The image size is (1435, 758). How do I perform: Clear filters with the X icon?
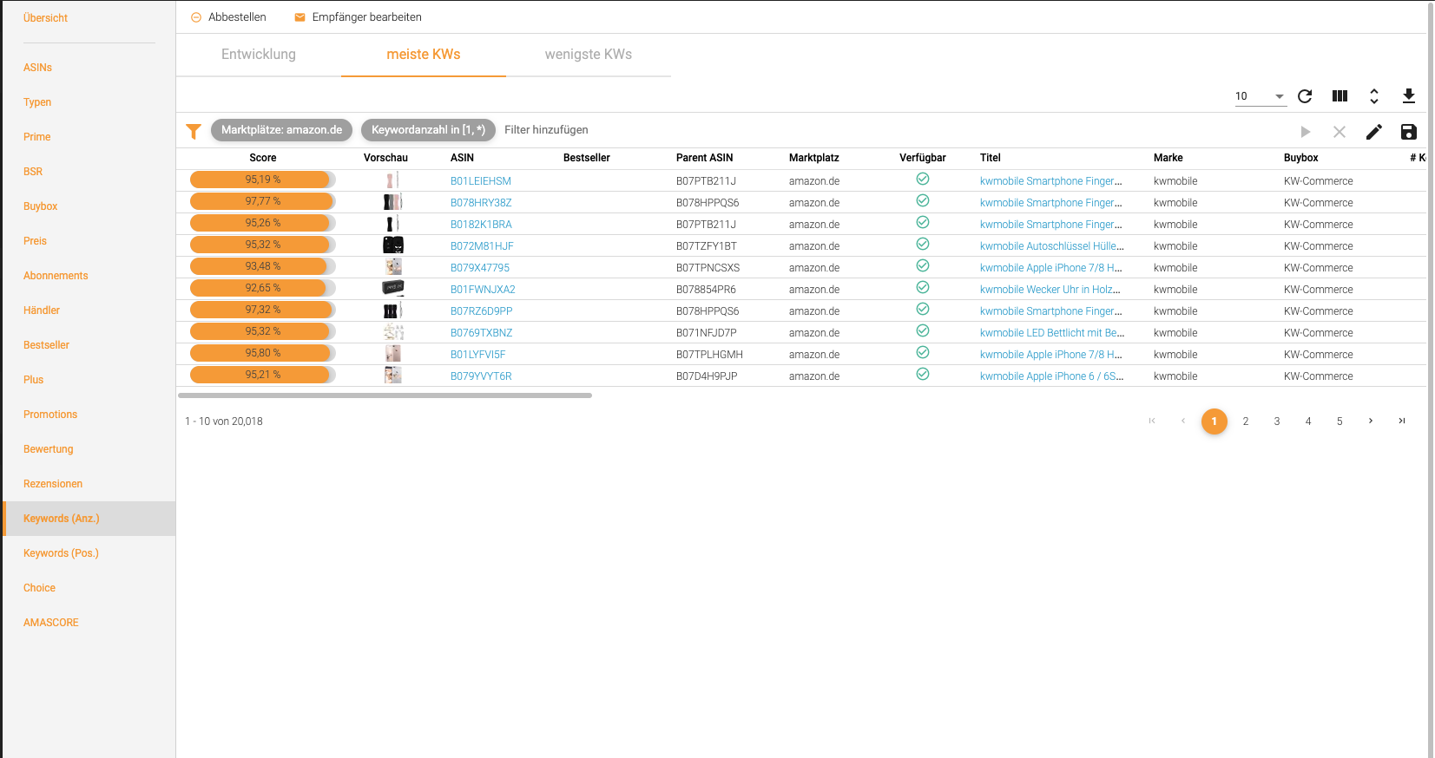[1340, 132]
